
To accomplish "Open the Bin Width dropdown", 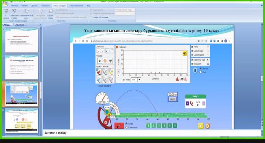I will coord(139,80).
